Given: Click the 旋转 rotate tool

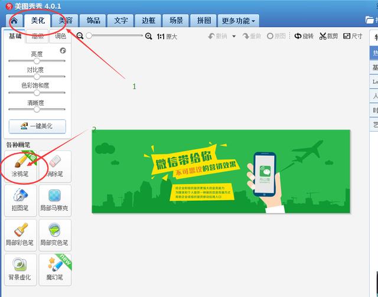Looking at the screenshot, I should click(304, 36).
